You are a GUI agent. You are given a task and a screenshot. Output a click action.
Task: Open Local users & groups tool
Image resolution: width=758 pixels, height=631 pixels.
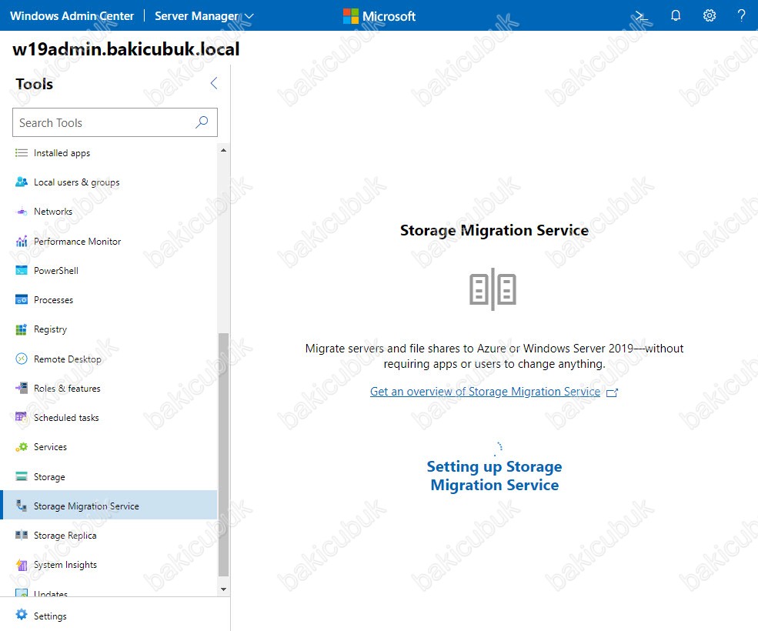point(109,182)
